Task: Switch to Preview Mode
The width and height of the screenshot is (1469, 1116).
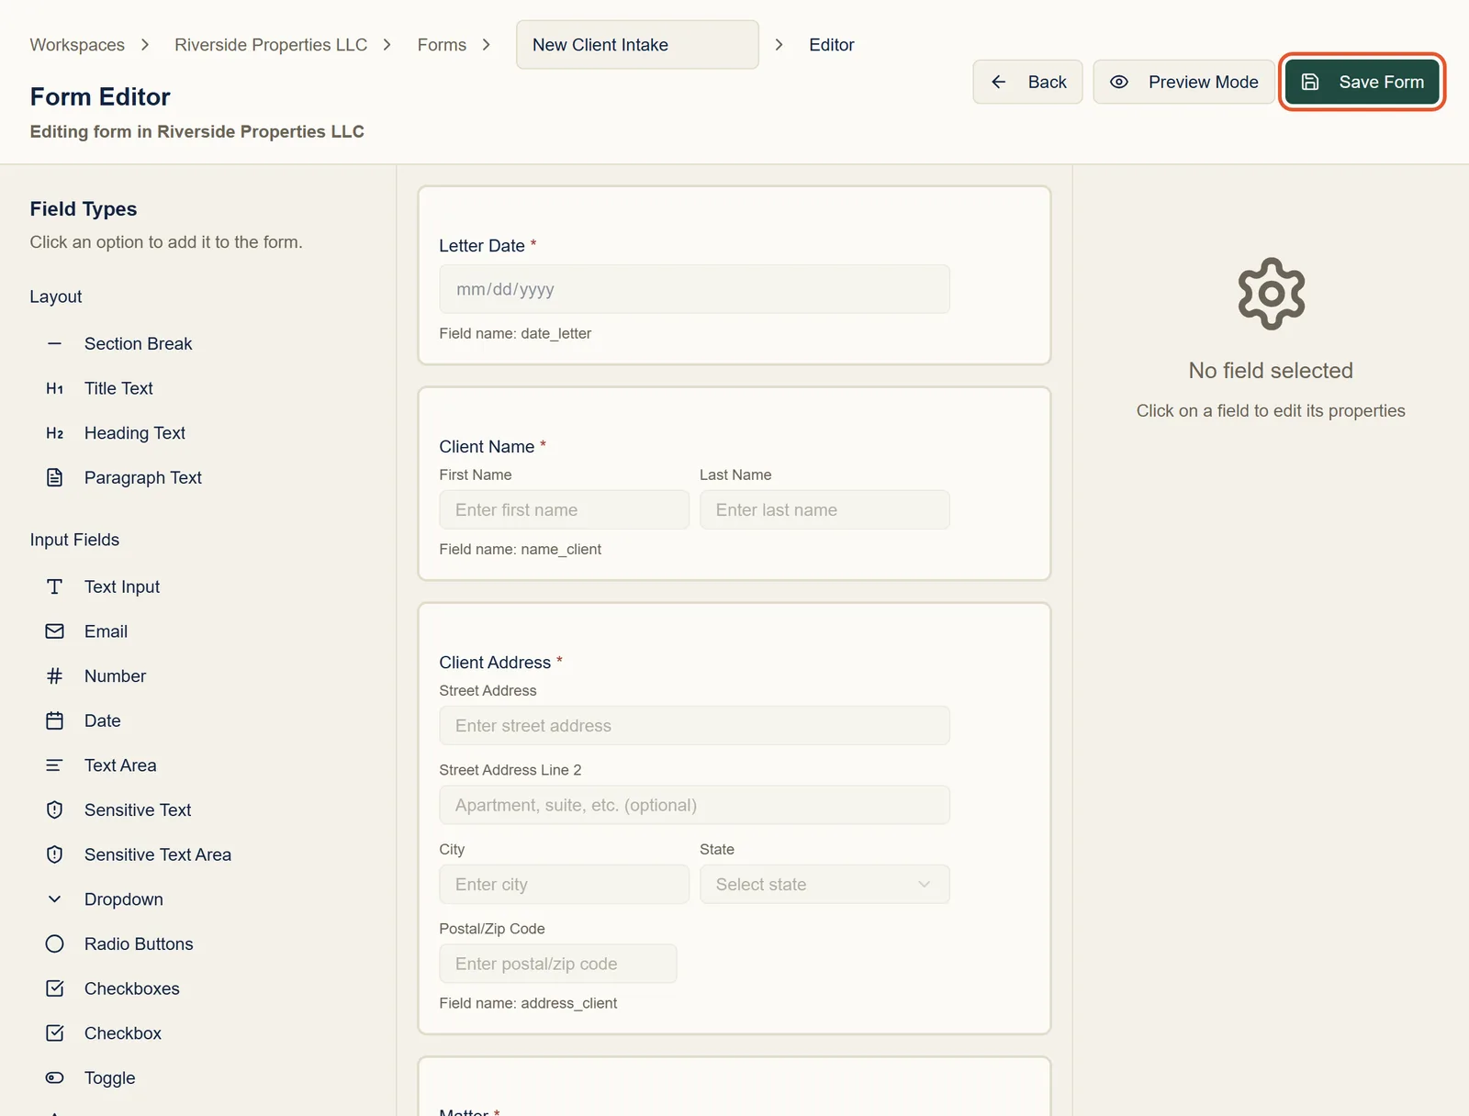Action: 1183,82
